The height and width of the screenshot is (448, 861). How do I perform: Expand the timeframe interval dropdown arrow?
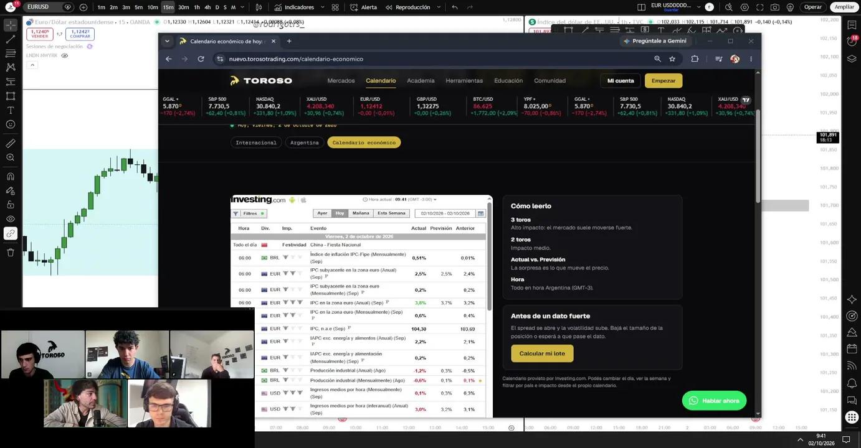coord(242,7)
